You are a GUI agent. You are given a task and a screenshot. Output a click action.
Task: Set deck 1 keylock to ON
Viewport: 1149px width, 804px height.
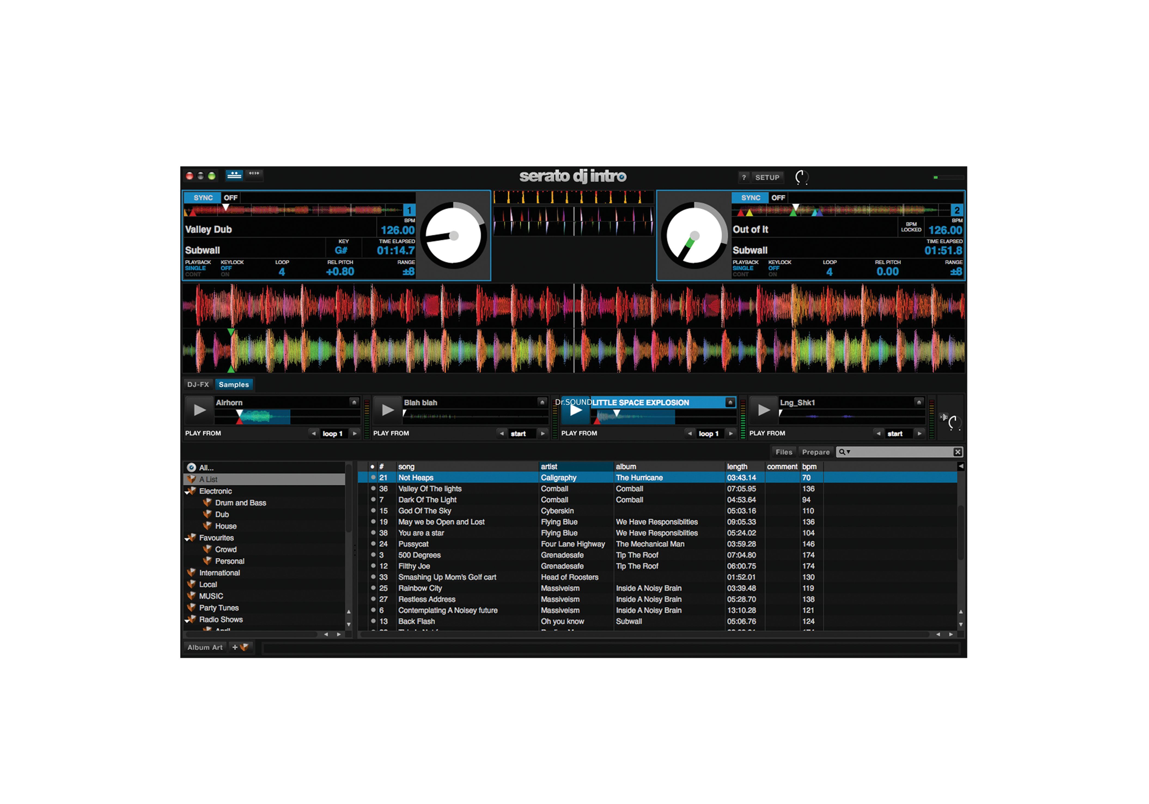pyautogui.click(x=225, y=275)
